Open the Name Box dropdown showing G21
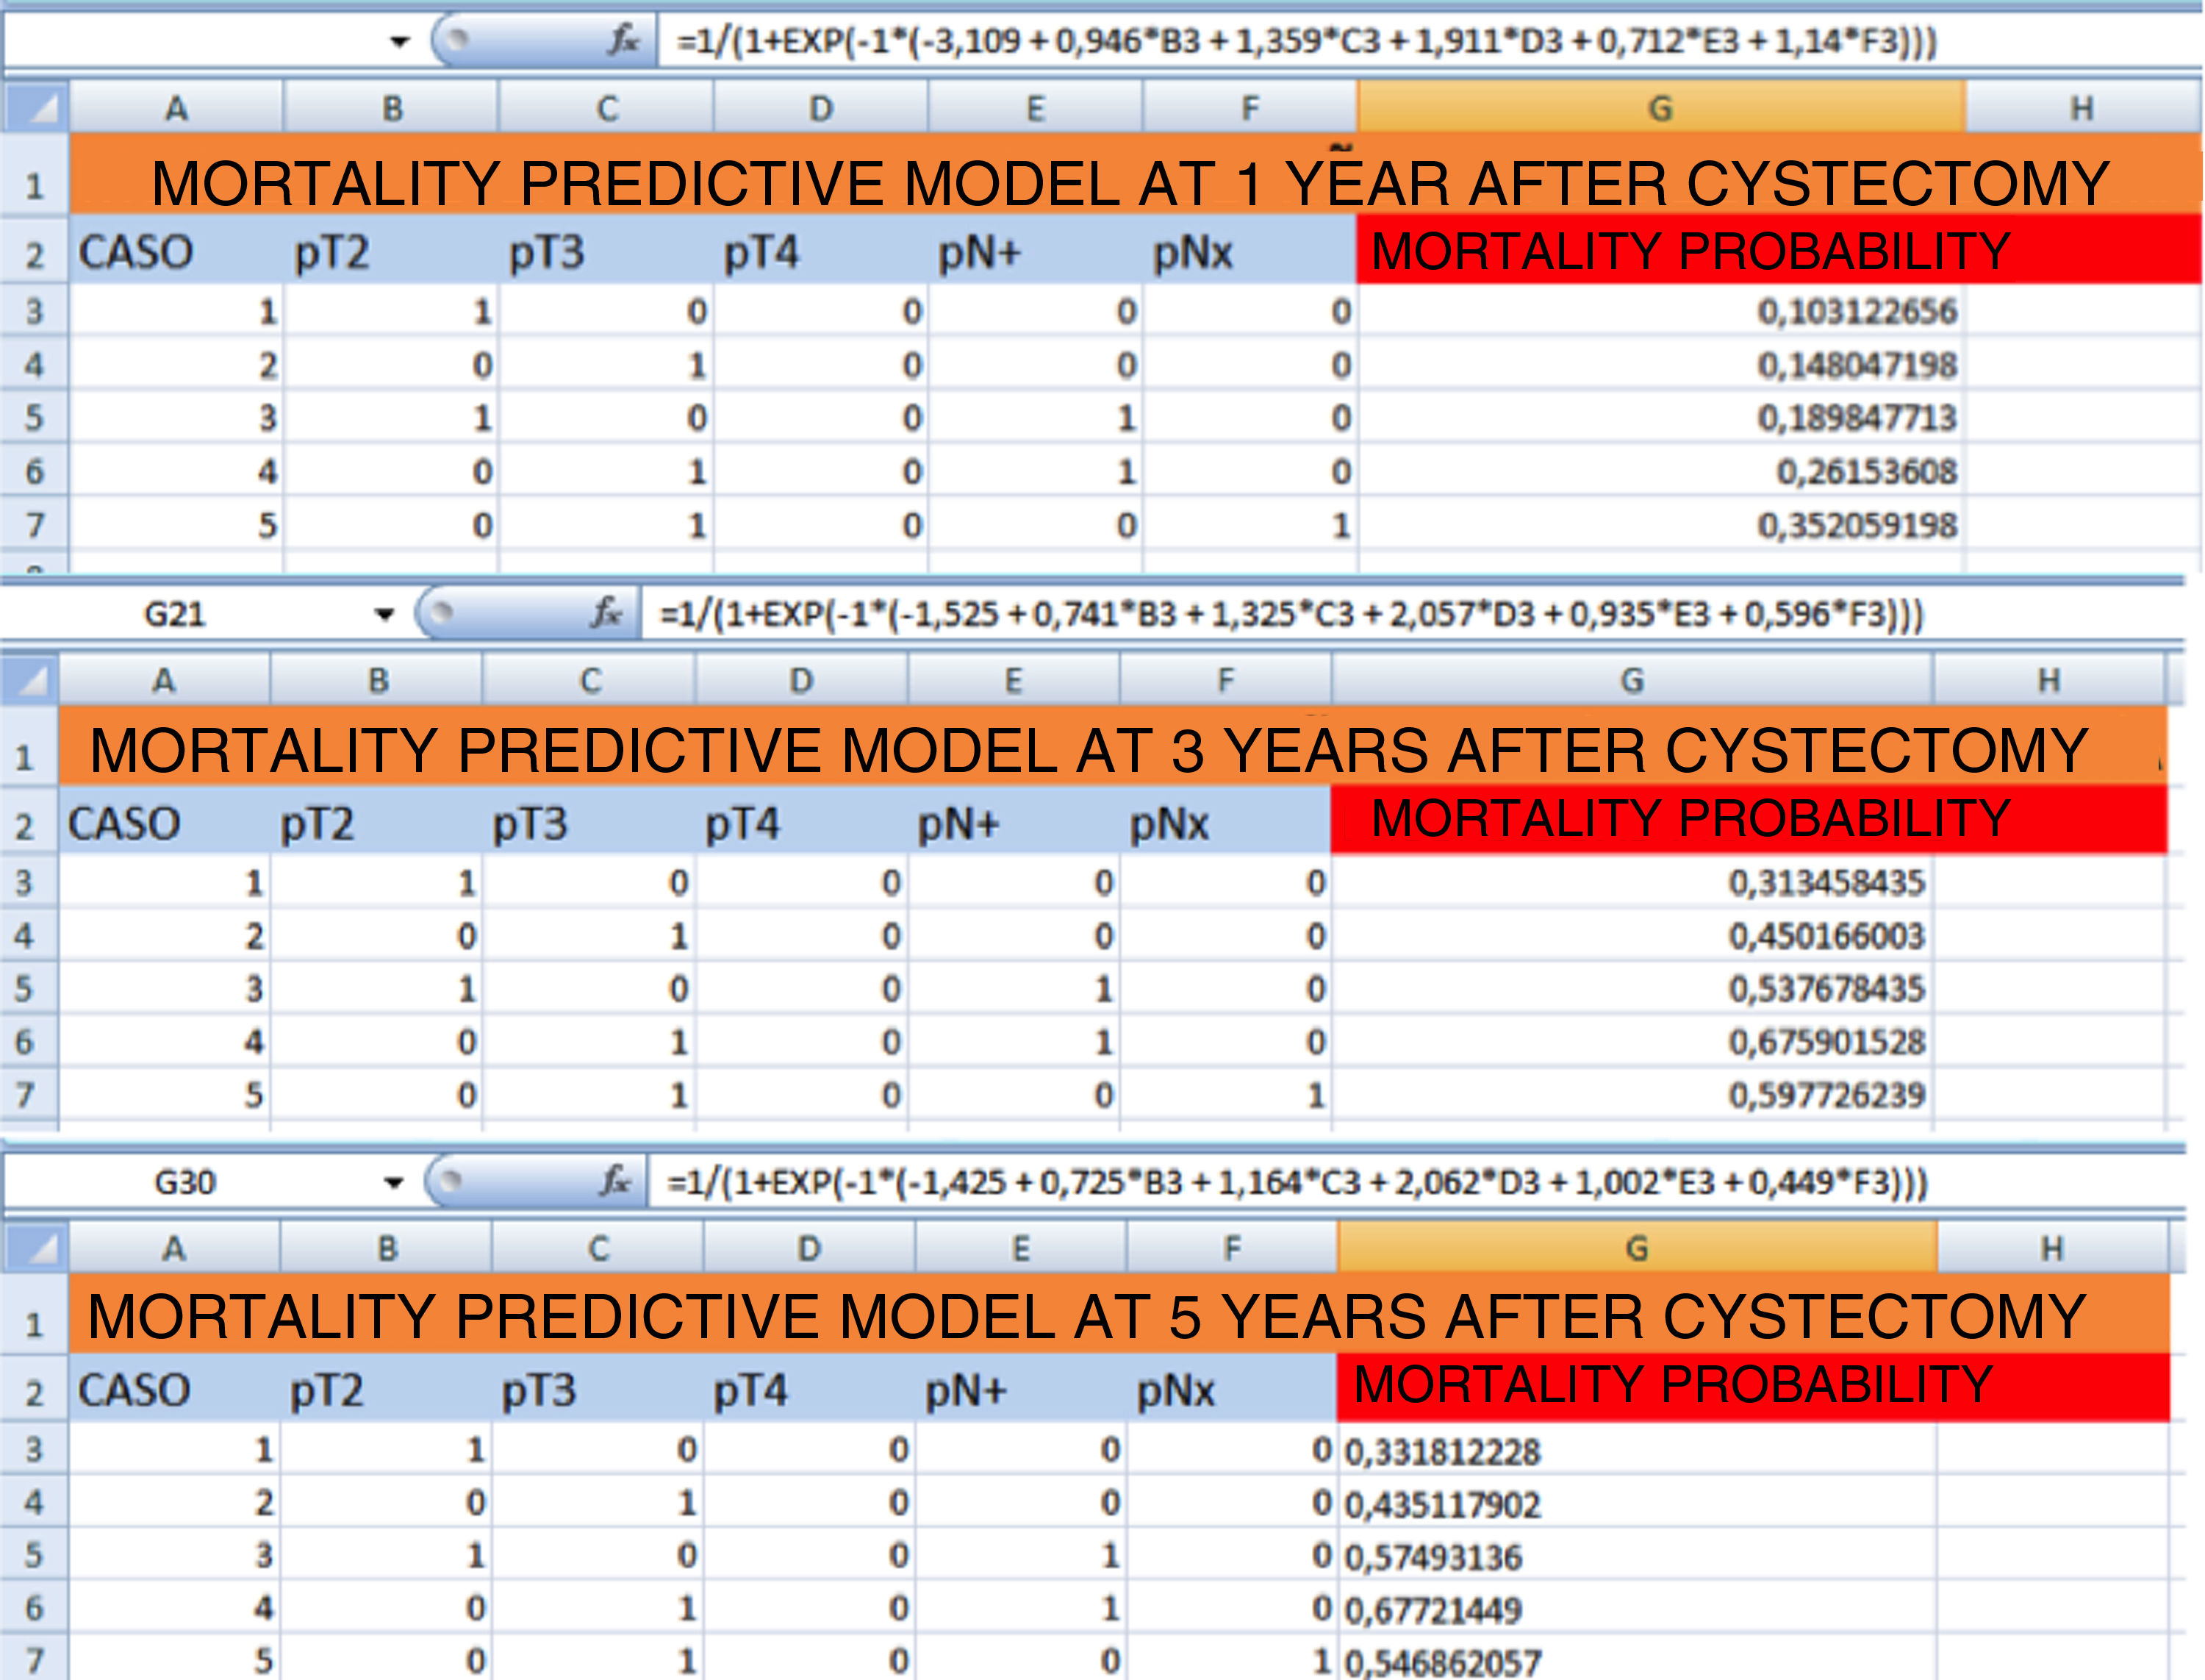This screenshot has height=1680, width=2205. (x=385, y=613)
